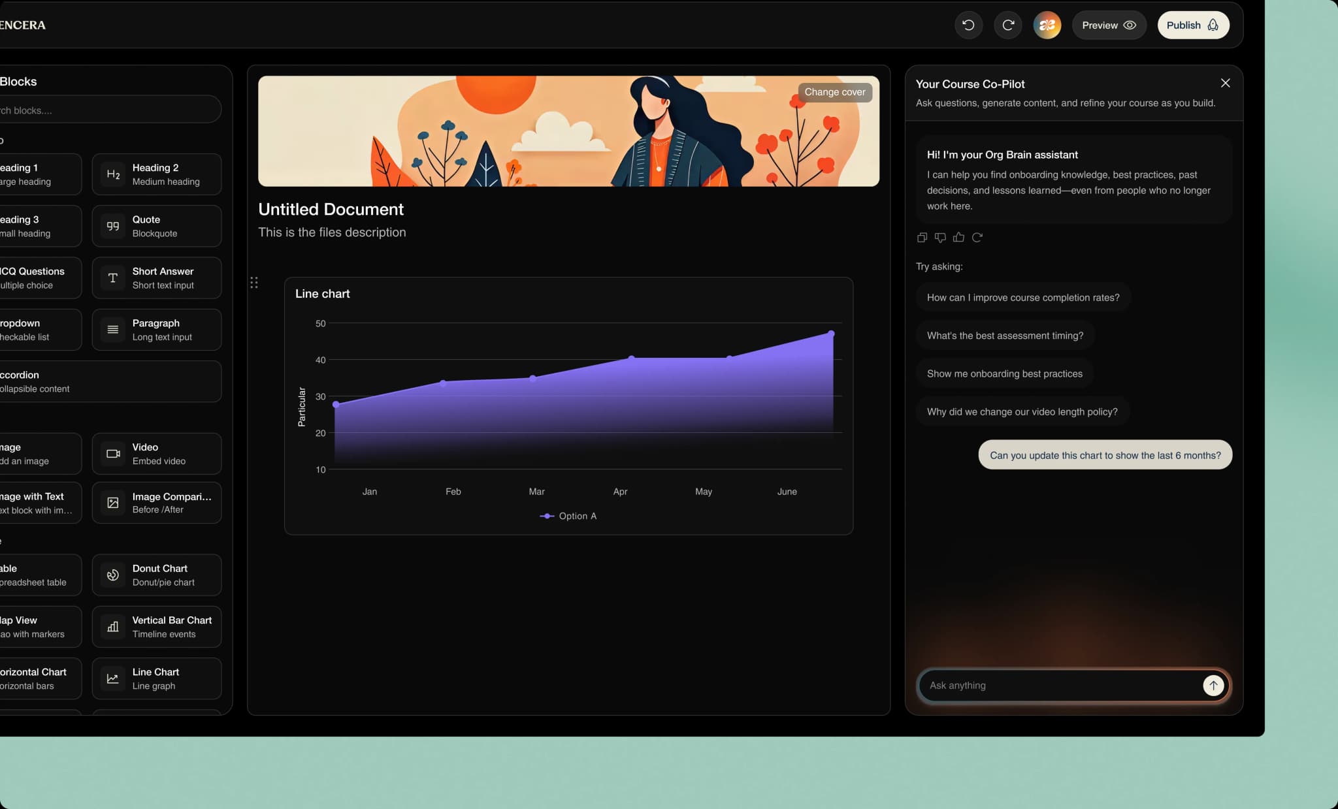Click the redo arrow icon

click(x=1008, y=25)
